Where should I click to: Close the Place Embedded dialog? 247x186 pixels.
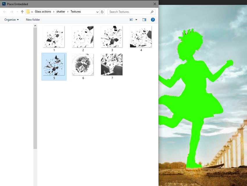155,4
